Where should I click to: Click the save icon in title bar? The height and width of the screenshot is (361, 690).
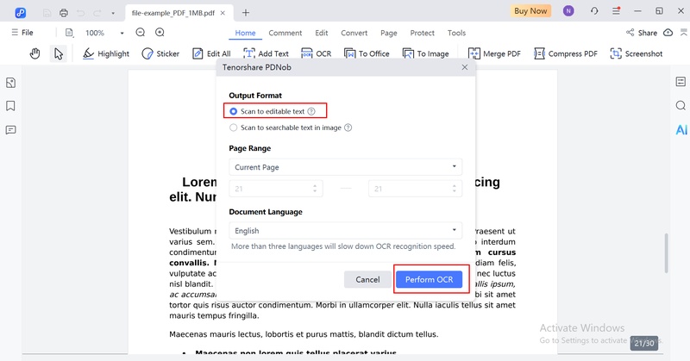pos(47,13)
